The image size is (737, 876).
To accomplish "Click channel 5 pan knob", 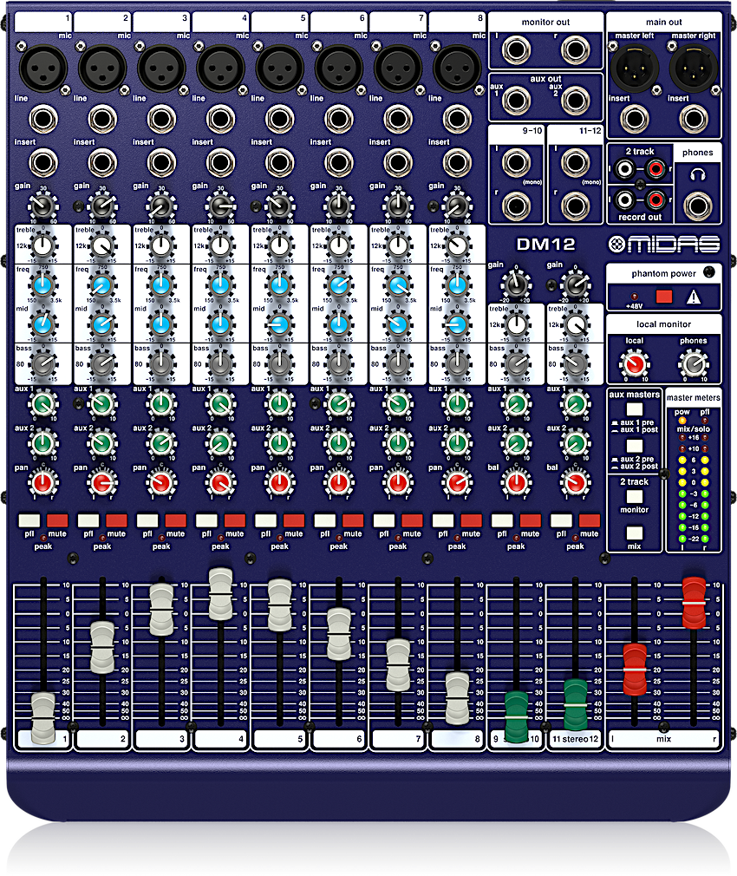I will (x=279, y=481).
